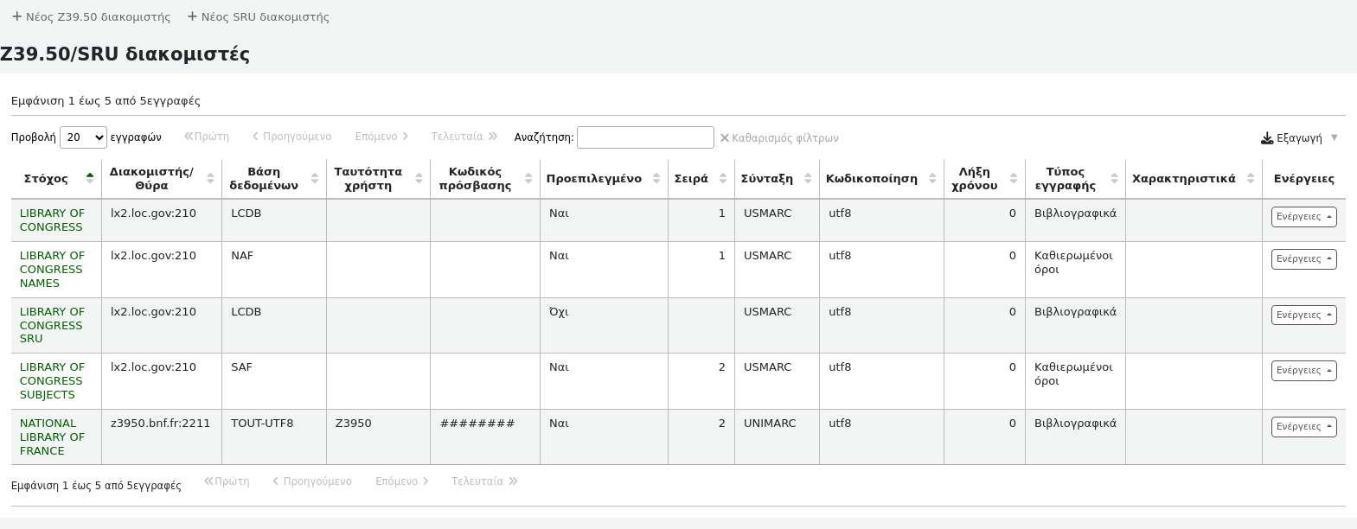This screenshot has width=1357, height=529.
Task: Click the plus icon for new SRU server
Action: tap(192, 16)
